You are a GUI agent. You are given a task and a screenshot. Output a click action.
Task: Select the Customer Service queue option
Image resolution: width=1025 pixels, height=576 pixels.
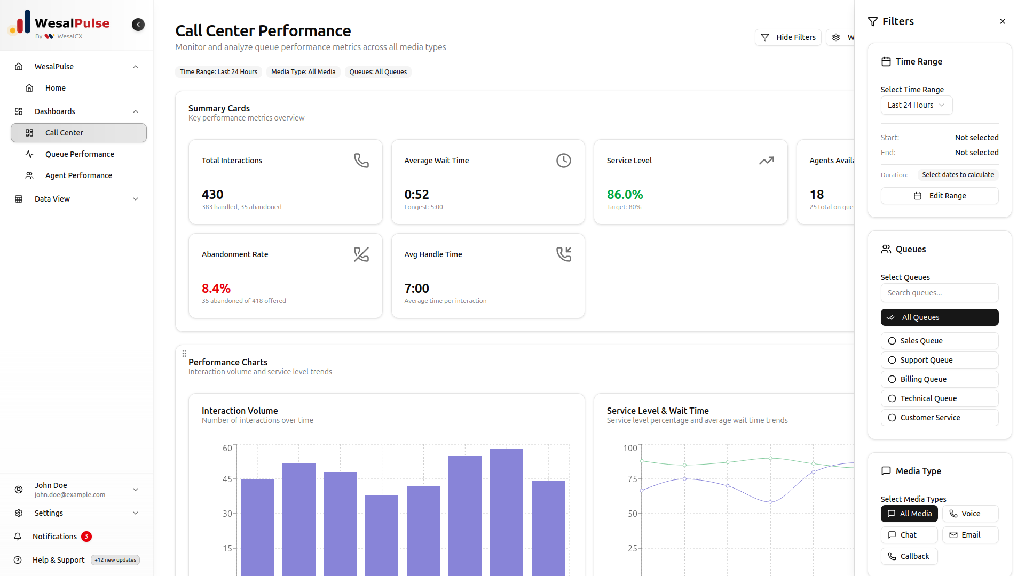pyautogui.click(x=939, y=418)
